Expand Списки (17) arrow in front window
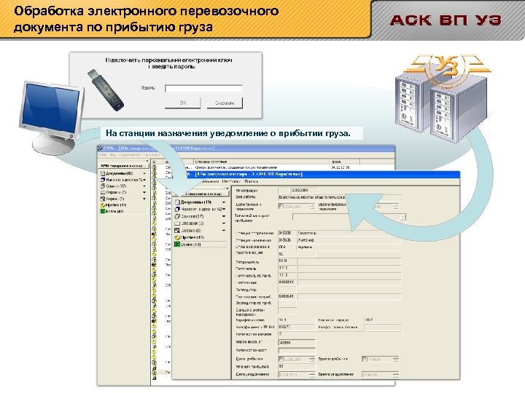This screenshot has width=525, height=393. pyautogui.click(x=224, y=217)
